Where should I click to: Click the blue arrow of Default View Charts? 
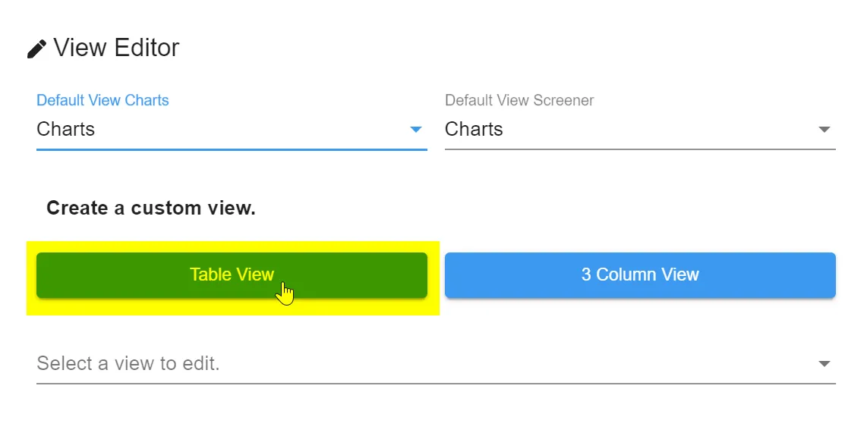click(x=415, y=130)
